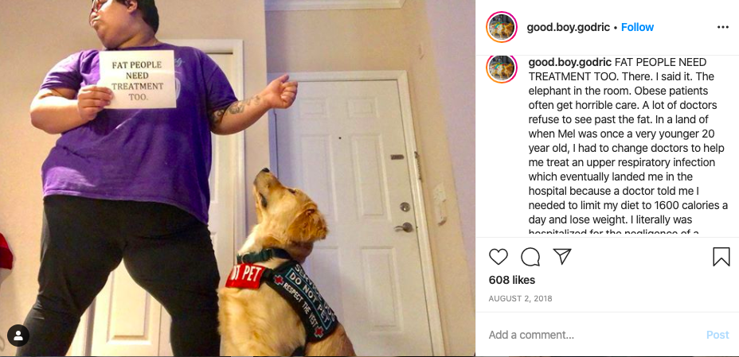Save the post with the bookmark icon

(721, 257)
